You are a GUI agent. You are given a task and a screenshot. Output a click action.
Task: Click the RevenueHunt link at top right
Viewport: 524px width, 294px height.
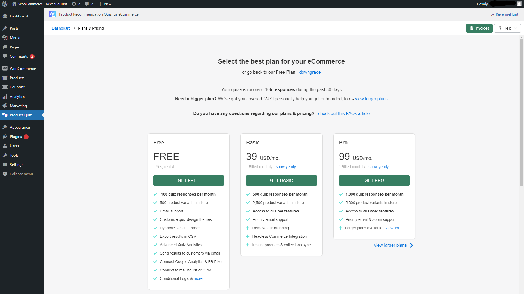coord(507,14)
